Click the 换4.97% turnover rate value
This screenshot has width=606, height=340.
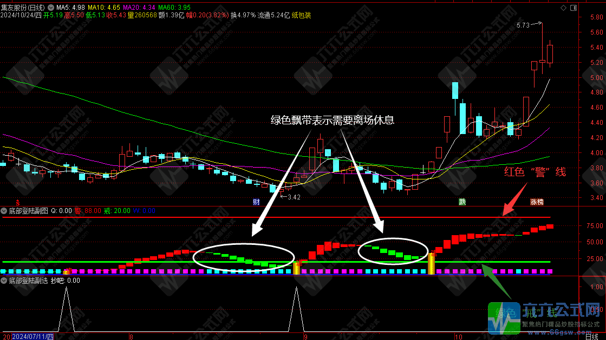pyautogui.click(x=243, y=16)
